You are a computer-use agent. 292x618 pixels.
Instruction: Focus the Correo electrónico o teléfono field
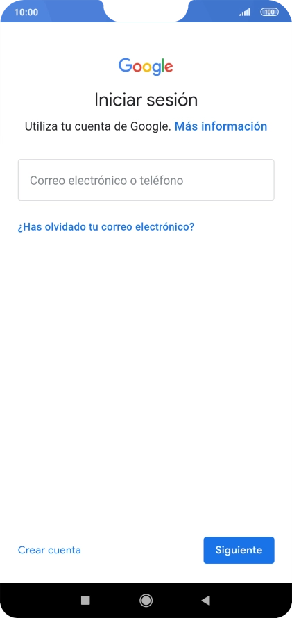pyautogui.click(x=146, y=180)
